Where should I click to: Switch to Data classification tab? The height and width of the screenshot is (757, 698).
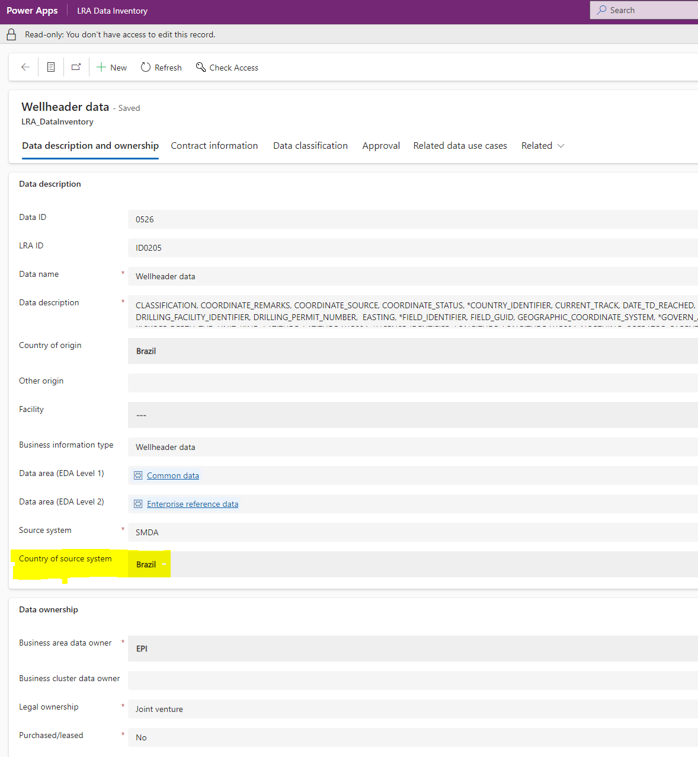310,146
